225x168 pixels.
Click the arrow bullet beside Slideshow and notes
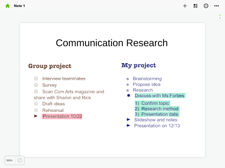pos(128,120)
